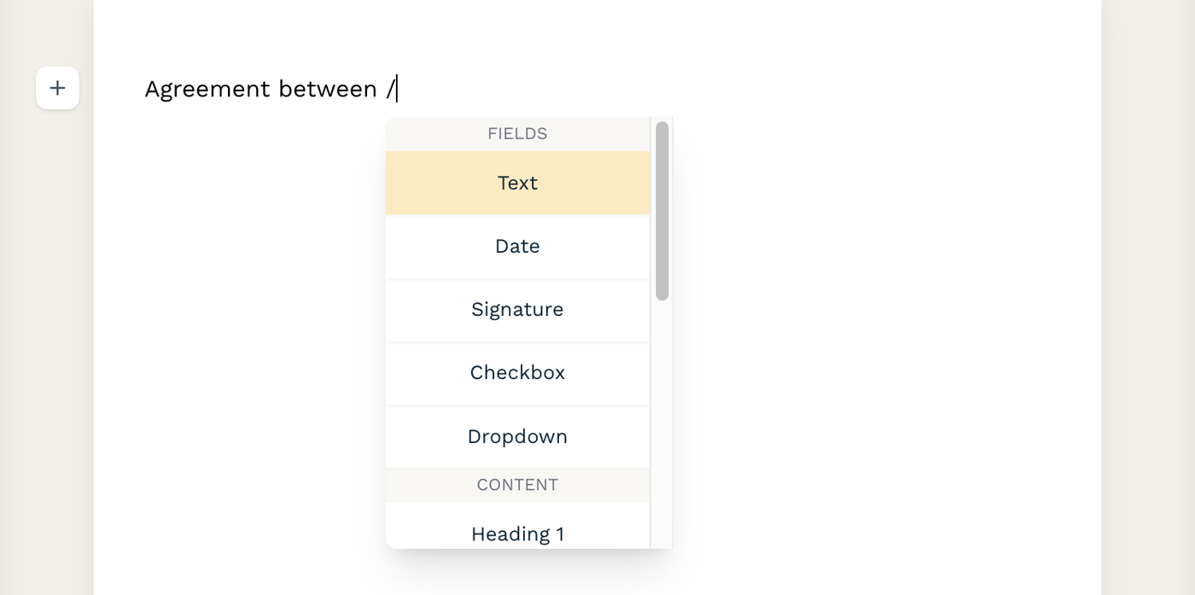Choose Signature to request a signing field

click(x=516, y=309)
